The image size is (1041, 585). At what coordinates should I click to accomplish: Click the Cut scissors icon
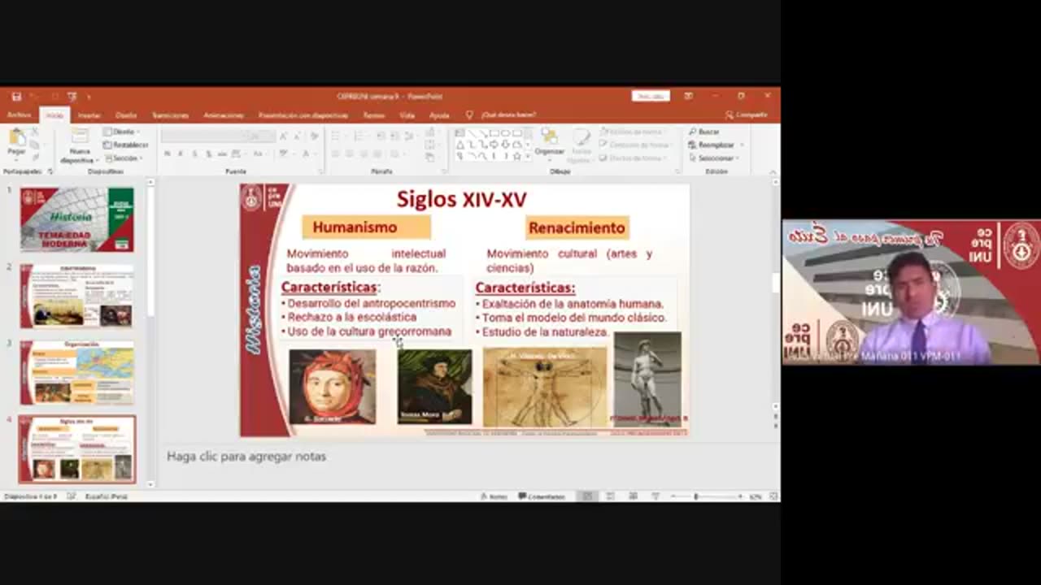[x=34, y=132]
